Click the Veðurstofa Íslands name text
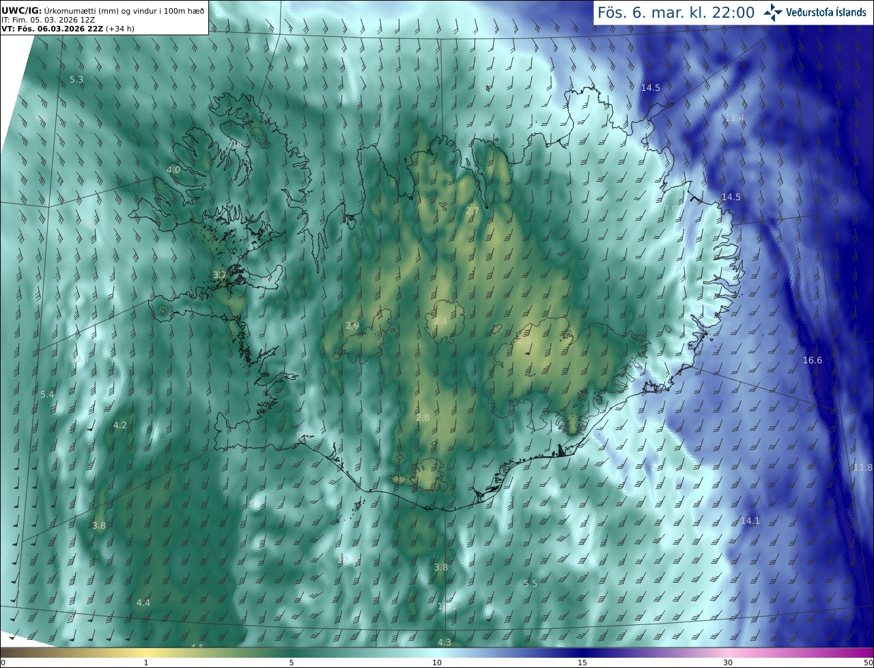The height and width of the screenshot is (668, 874). [x=826, y=12]
